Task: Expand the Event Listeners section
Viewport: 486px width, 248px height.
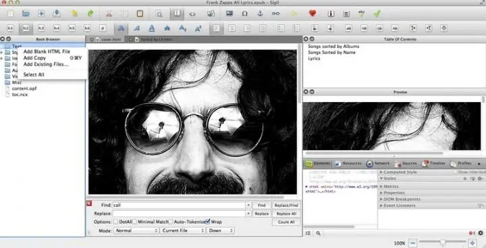Action: [381, 205]
